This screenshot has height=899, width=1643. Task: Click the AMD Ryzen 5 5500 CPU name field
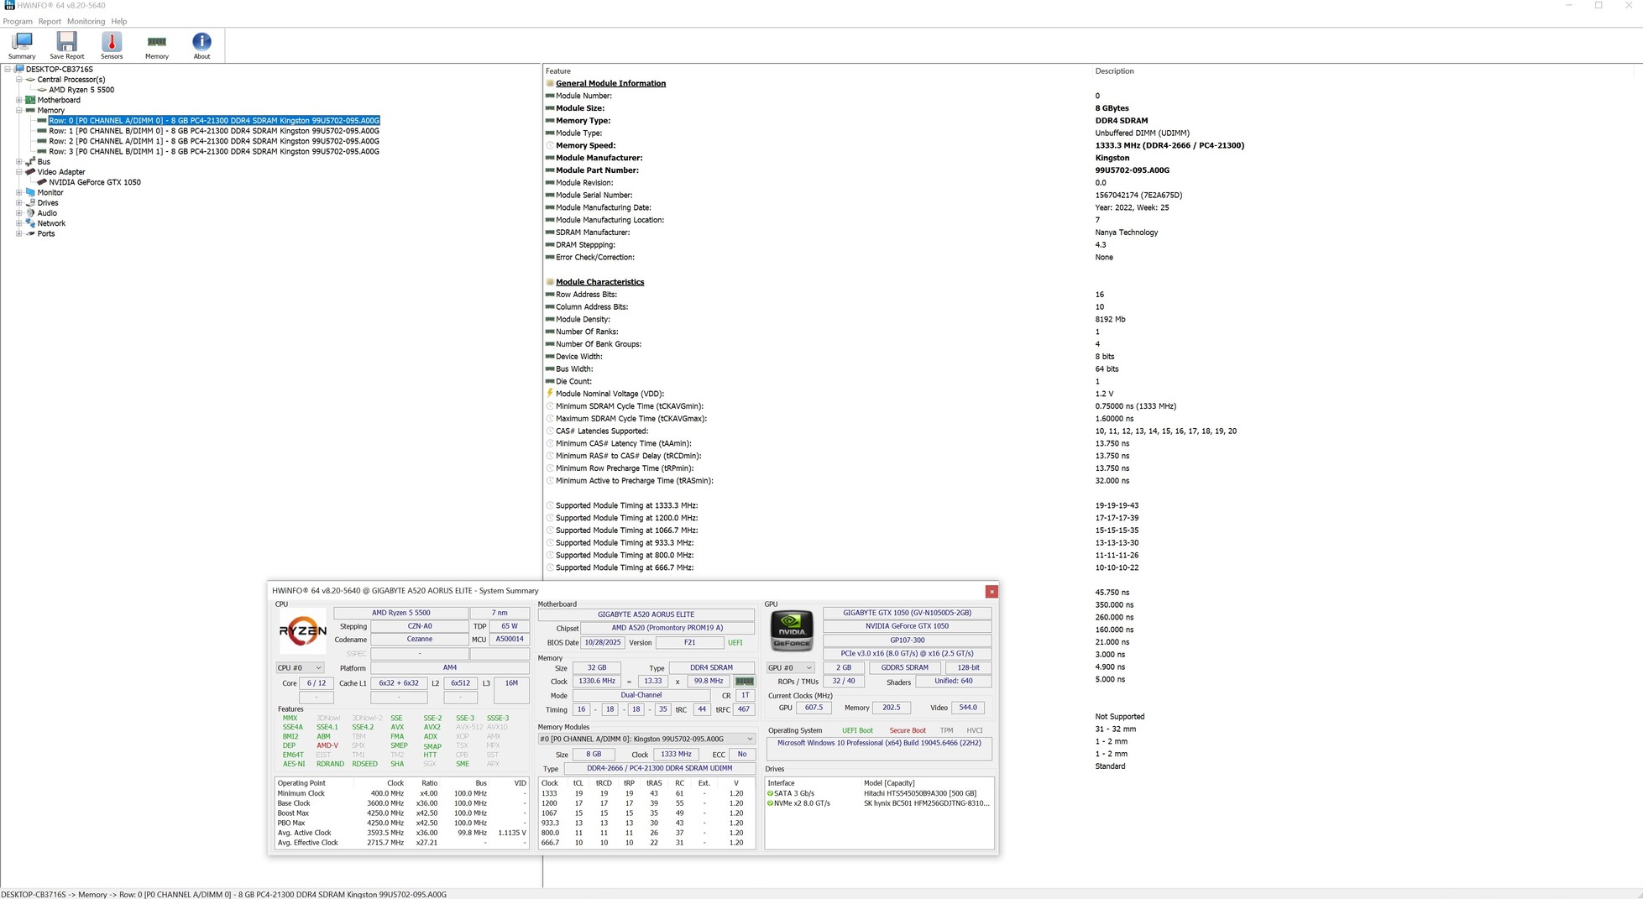(x=400, y=613)
